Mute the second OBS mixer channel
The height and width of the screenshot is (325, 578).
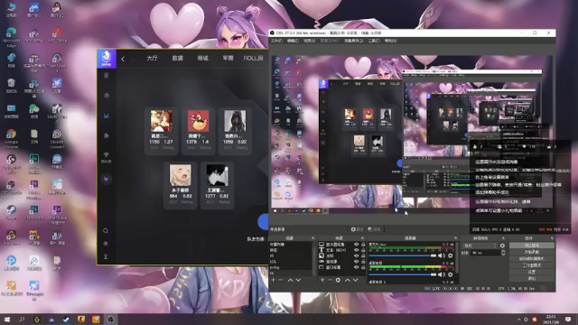tap(442, 274)
